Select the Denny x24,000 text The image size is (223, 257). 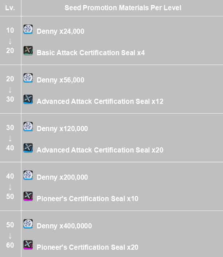[60, 32]
